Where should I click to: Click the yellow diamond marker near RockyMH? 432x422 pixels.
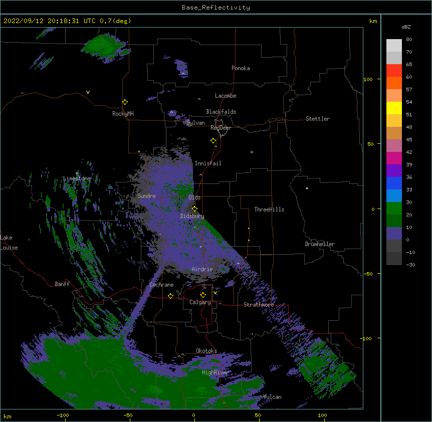125,102
